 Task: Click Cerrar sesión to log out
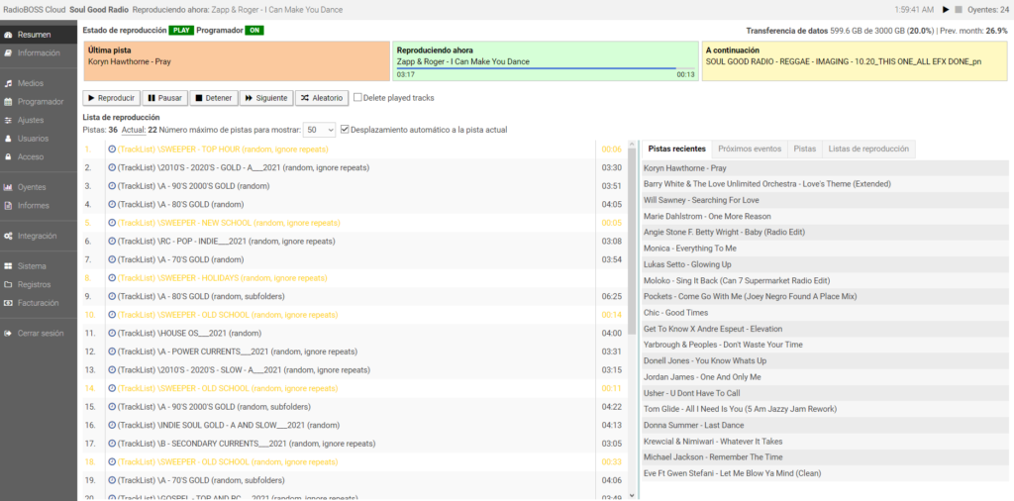tap(40, 333)
